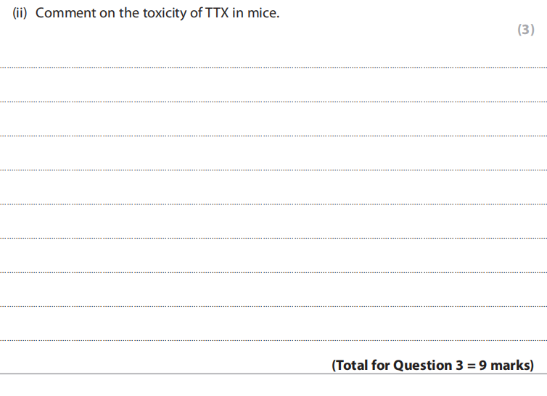This screenshot has height=396, width=547.
Task: Click the second dotted answer line
Action: pyautogui.click(x=273, y=102)
